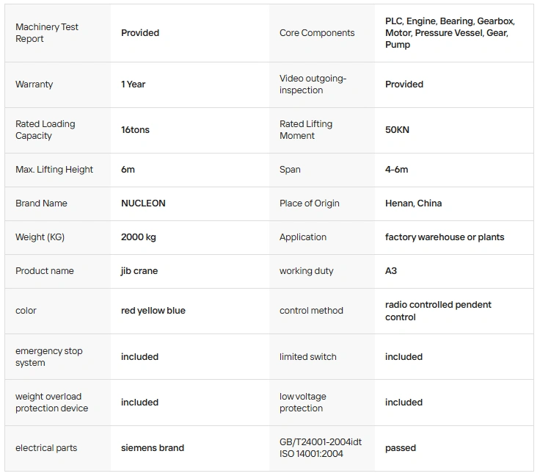Select the passed certification value
This screenshot has height=476, width=540.
click(x=401, y=448)
